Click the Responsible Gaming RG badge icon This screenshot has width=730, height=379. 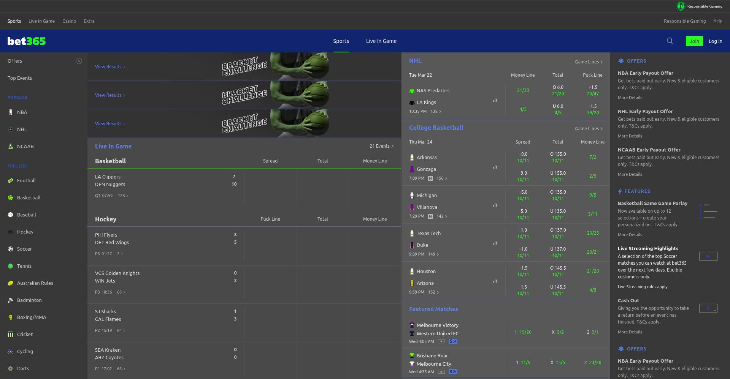coord(681,6)
